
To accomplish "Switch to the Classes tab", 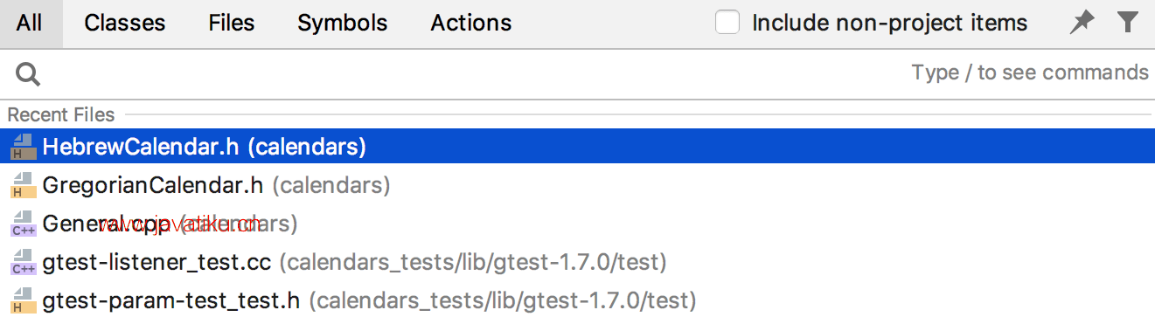I will coord(124,24).
